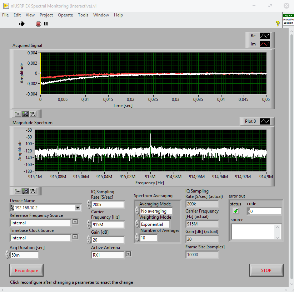Open the Edit menu
This screenshot has width=294, height=292.
pos(17,15)
